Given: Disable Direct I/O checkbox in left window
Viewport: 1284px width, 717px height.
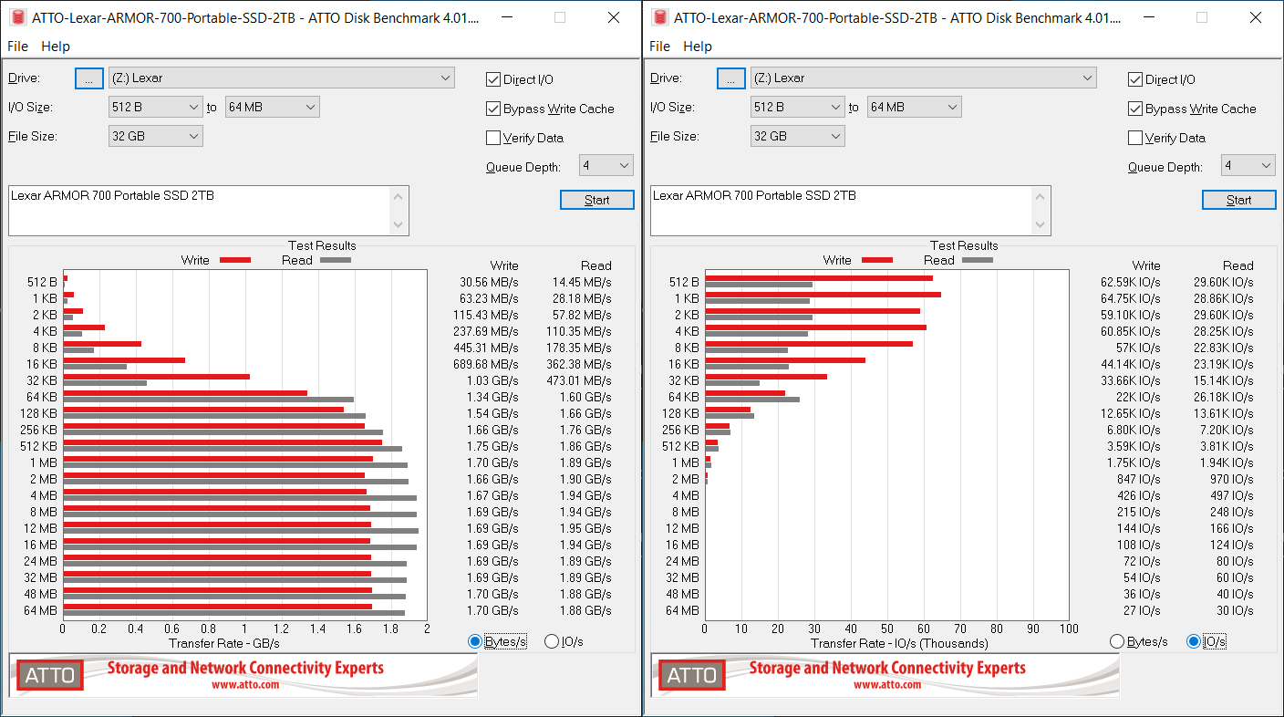Looking at the screenshot, I should coord(493,79).
